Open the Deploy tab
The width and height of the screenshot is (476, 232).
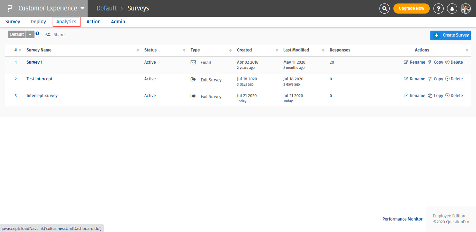38,22
